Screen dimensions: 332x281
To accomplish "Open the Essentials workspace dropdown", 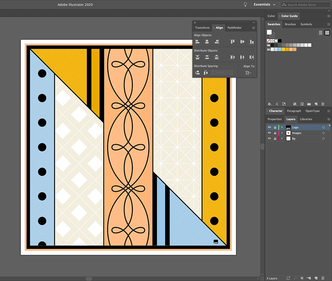I will click(265, 4).
